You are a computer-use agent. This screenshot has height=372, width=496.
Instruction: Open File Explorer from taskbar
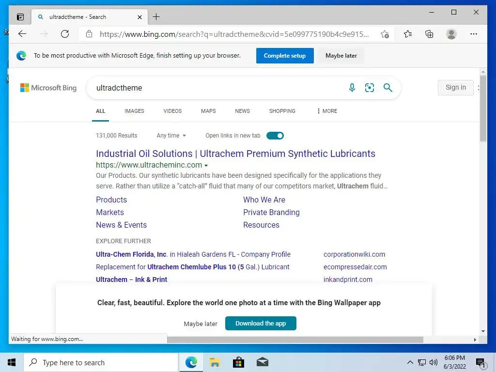(215, 362)
